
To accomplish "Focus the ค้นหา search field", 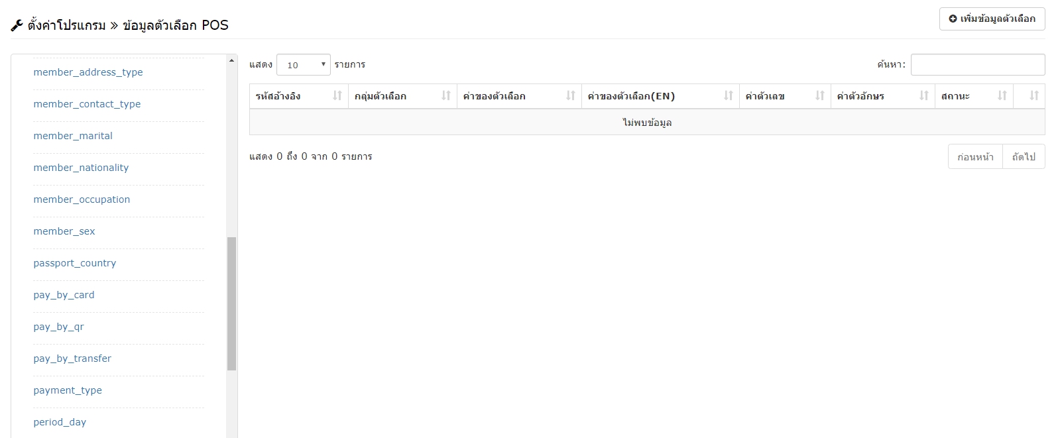I will (x=978, y=65).
